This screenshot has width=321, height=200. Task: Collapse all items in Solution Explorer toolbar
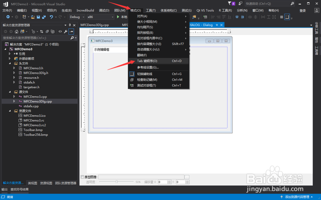click(x=47, y=31)
